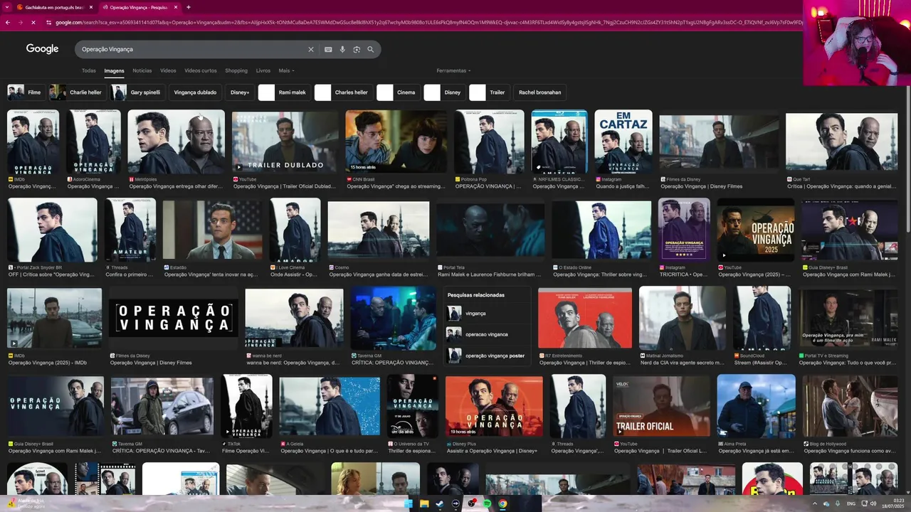Apply the Disney+ filter chip
The image size is (911, 512).
pos(240,92)
